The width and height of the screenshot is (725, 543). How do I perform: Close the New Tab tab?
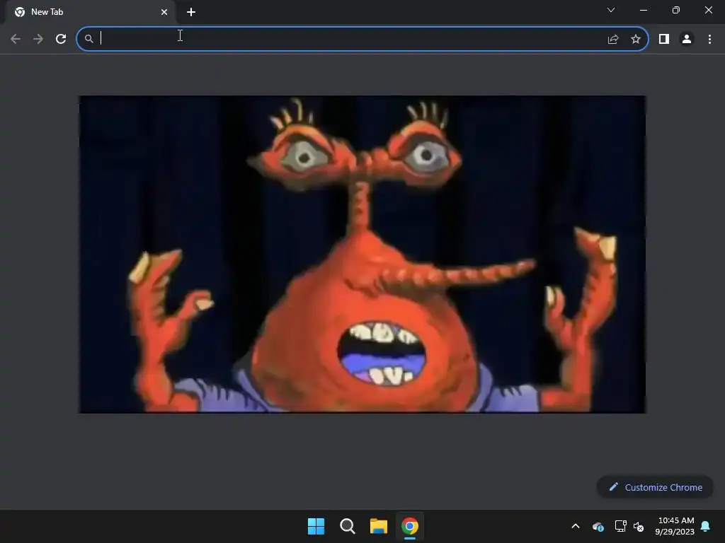pyautogui.click(x=164, y=12)
